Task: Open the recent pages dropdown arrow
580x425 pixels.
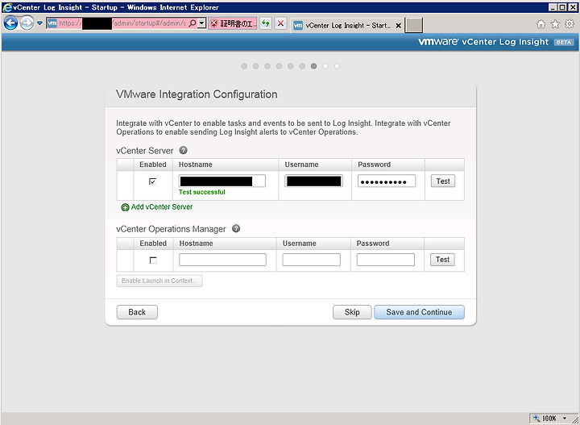Action: [x=40, y=23]
